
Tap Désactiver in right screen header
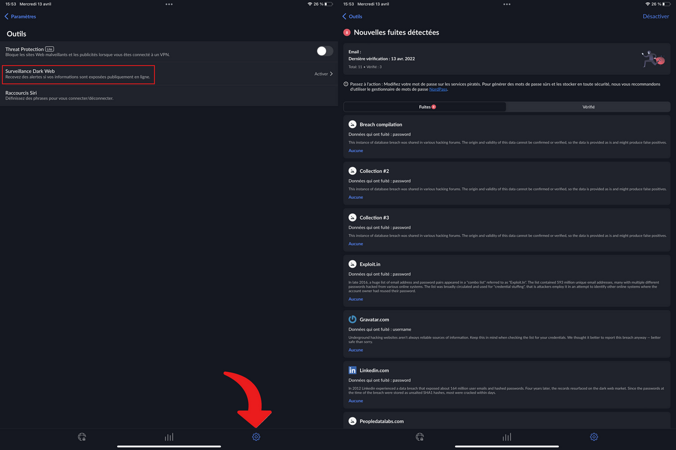pos(656,17)
